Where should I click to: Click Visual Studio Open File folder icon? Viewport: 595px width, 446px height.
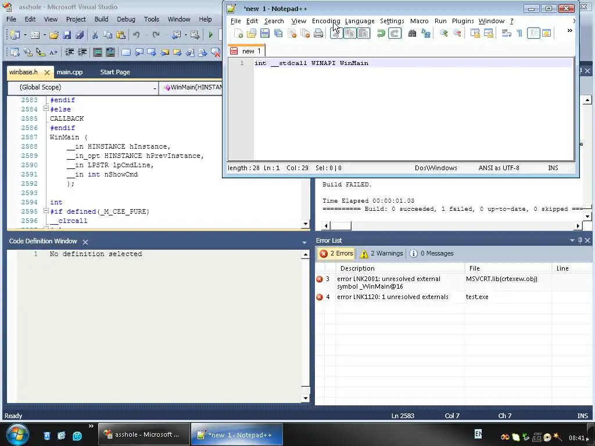[x=54, y=35]
